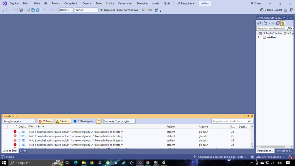Click the feedback person icon at top right
The width and height of the screenshot is (295, 166).
(291, 10)
